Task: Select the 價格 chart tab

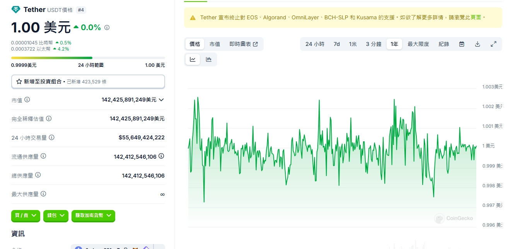Action: 194,44
